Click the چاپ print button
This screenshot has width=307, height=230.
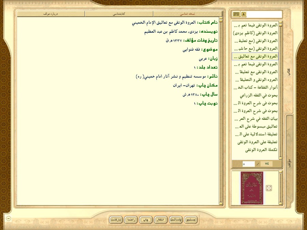[x=146, y=220]
